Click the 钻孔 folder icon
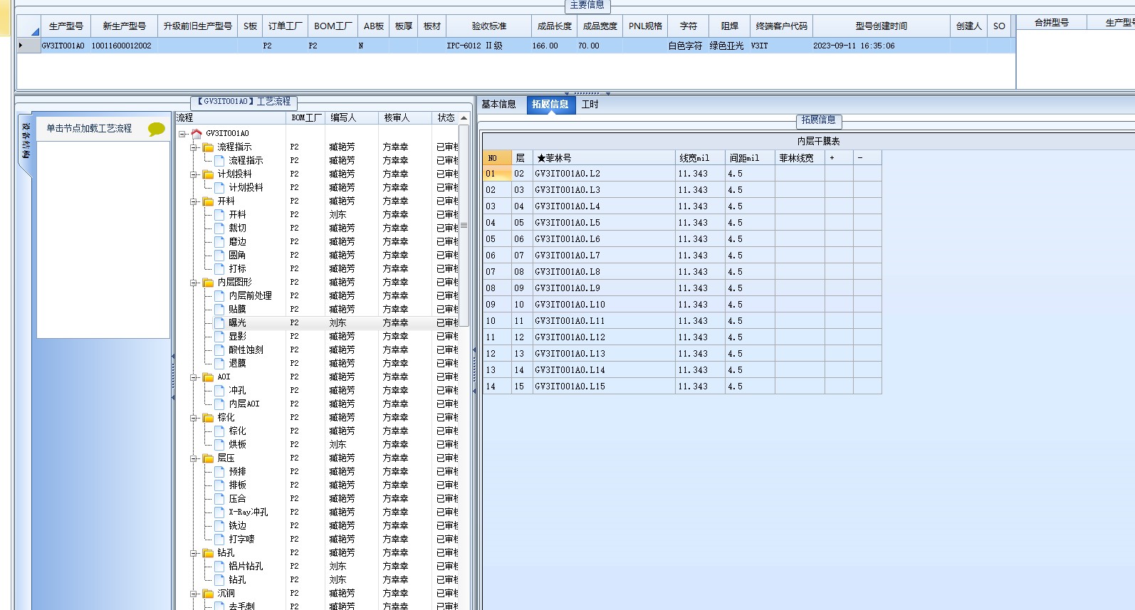 tap(209, 553)
